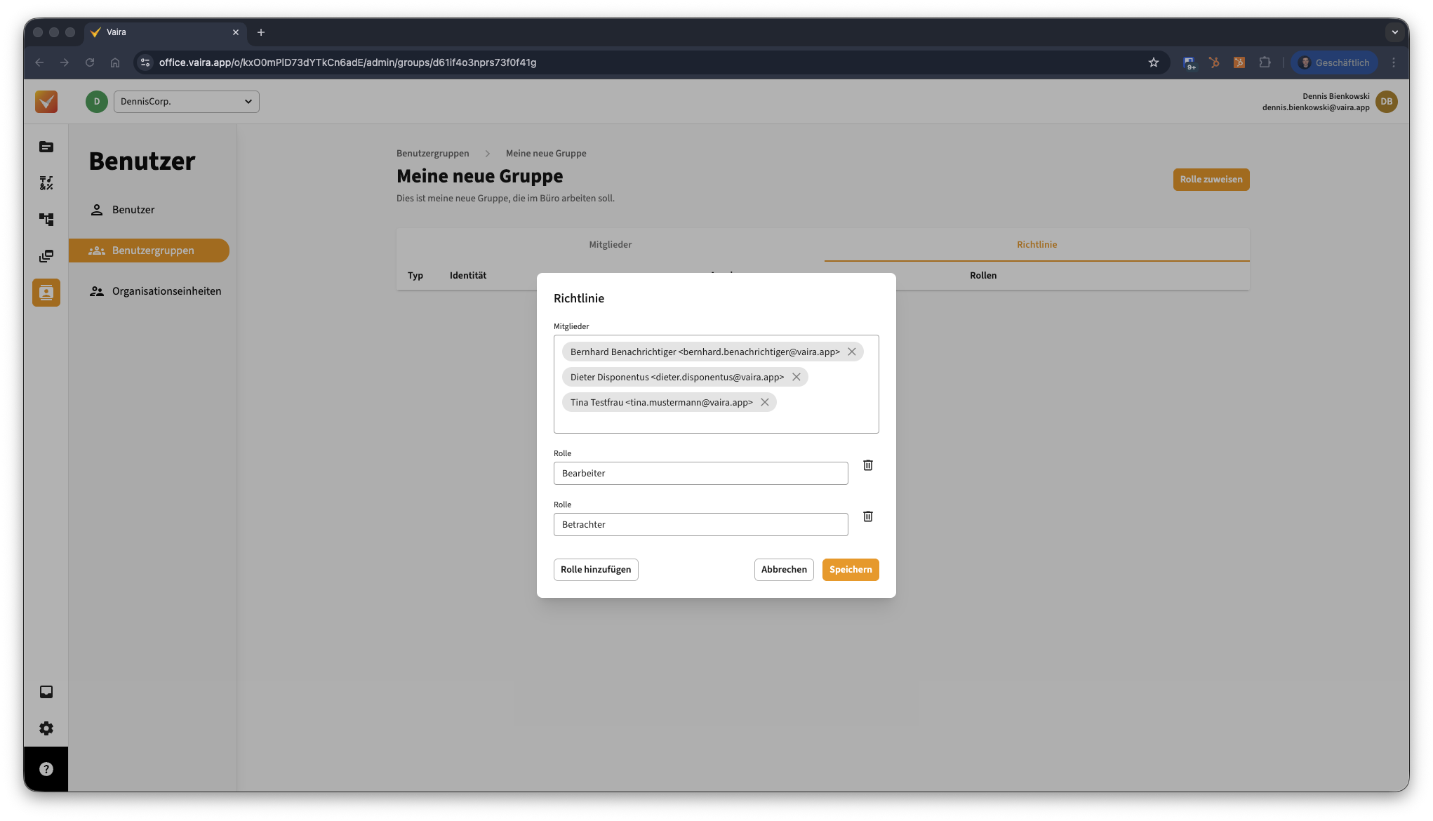Delete the Betrachter role row
This screenshot has height=821, width=1433.
coord(868,516)
